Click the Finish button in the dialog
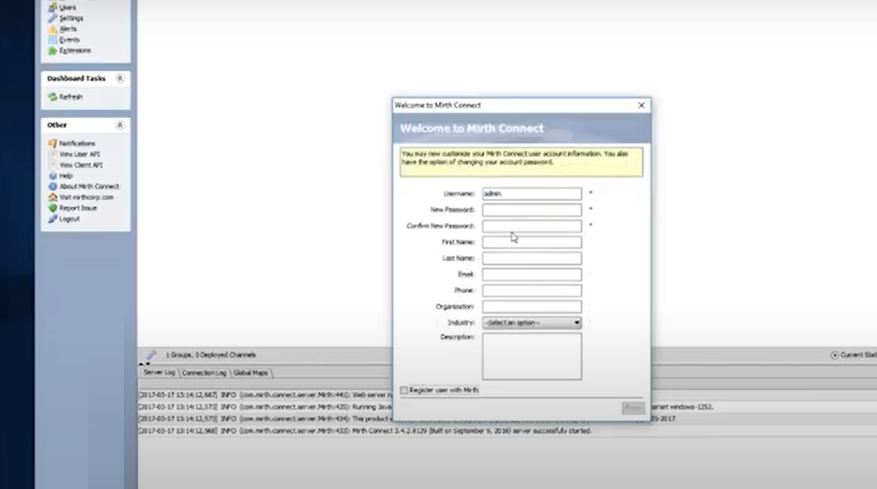Image resolution: width=877 pixels, height=489 pixels. click(x=633, y=408)
